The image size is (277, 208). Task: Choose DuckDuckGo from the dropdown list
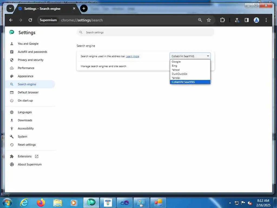tap(190, 74)
